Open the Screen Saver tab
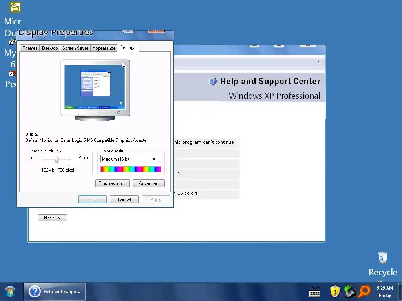This screenshot has width=402, height=301. (x=75, y=48)
